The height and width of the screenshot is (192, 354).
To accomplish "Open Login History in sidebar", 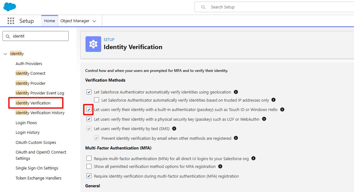I will [28, 133].
